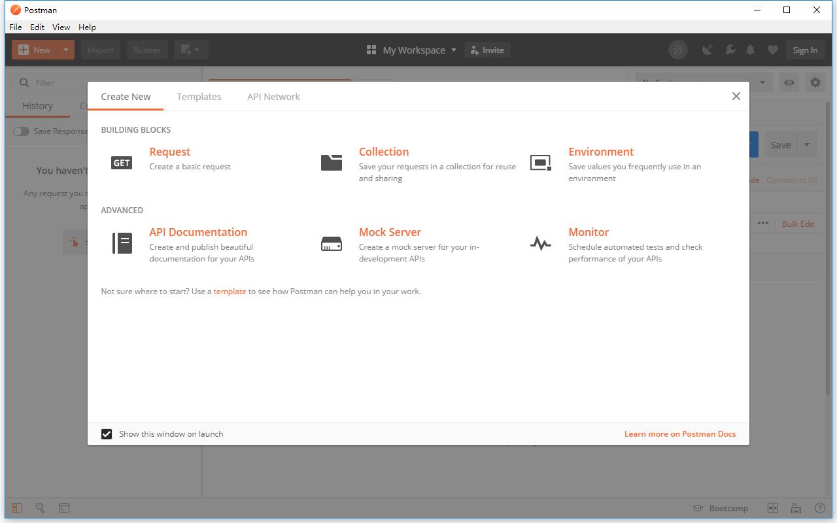This screenshot has height=523, width=837.
Task: Switch to the Create New tab
Action: [x=126, y=96]
